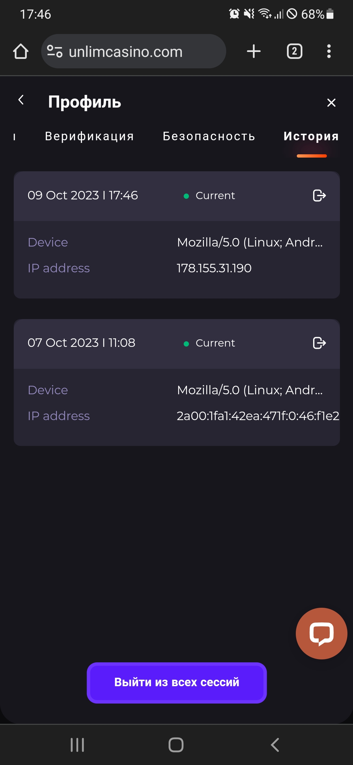Close the Профиль panel
Image resolution: width=353 pixels, height=765 pixels.
[331, 103]
